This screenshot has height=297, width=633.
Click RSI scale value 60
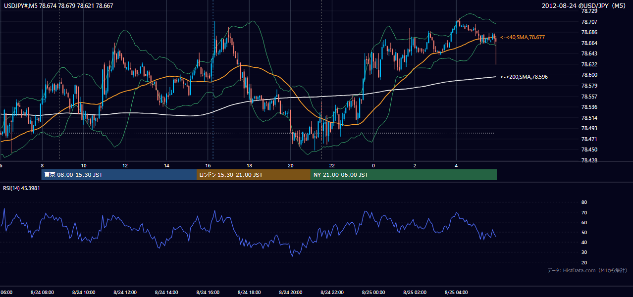tap(584, 222)
